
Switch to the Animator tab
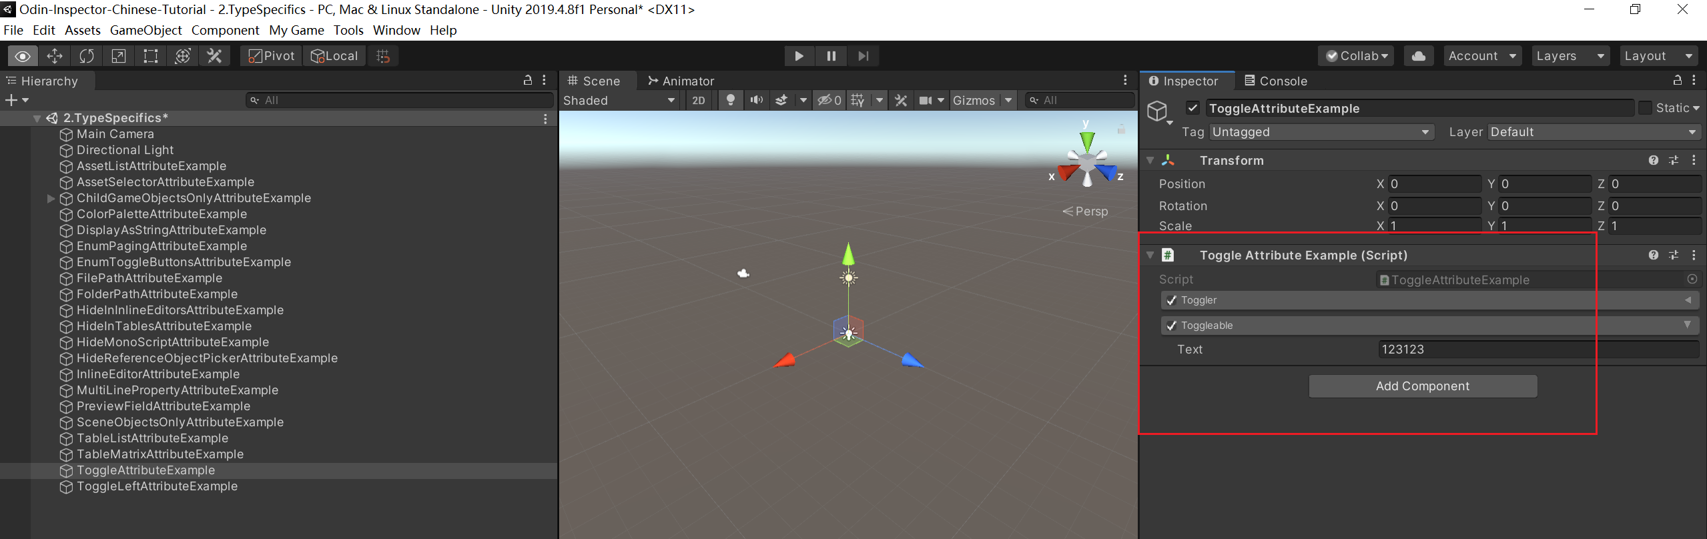[x=681, y=81]
